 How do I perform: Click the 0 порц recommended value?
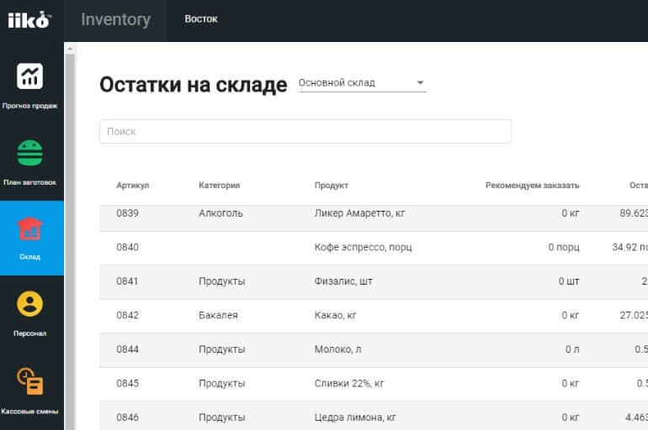click(x=564, y=247)
